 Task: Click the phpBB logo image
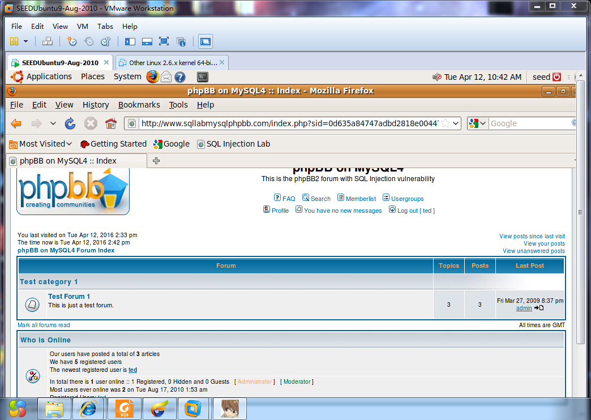click(x=73, y=191)
